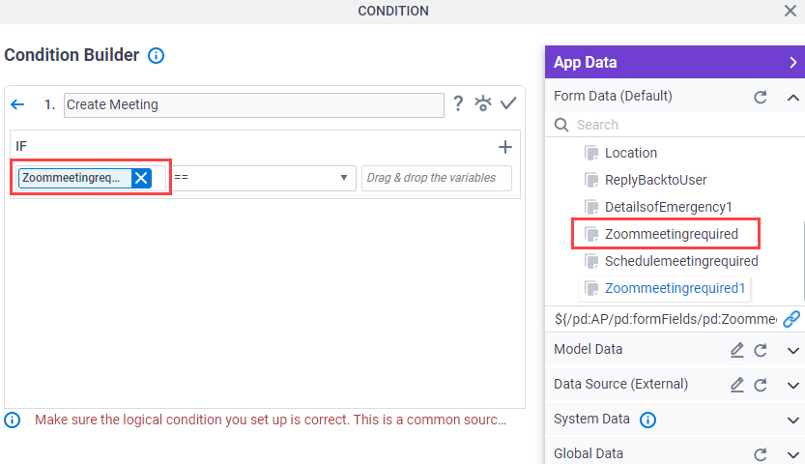Expand the Data Source (External) section

point(793,386)
